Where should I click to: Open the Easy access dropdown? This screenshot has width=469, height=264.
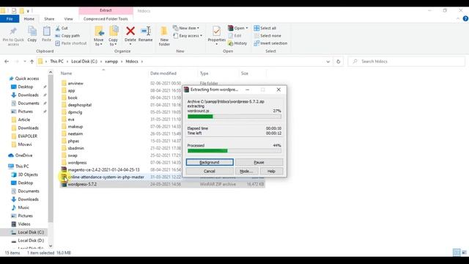[x=188, y=36]
